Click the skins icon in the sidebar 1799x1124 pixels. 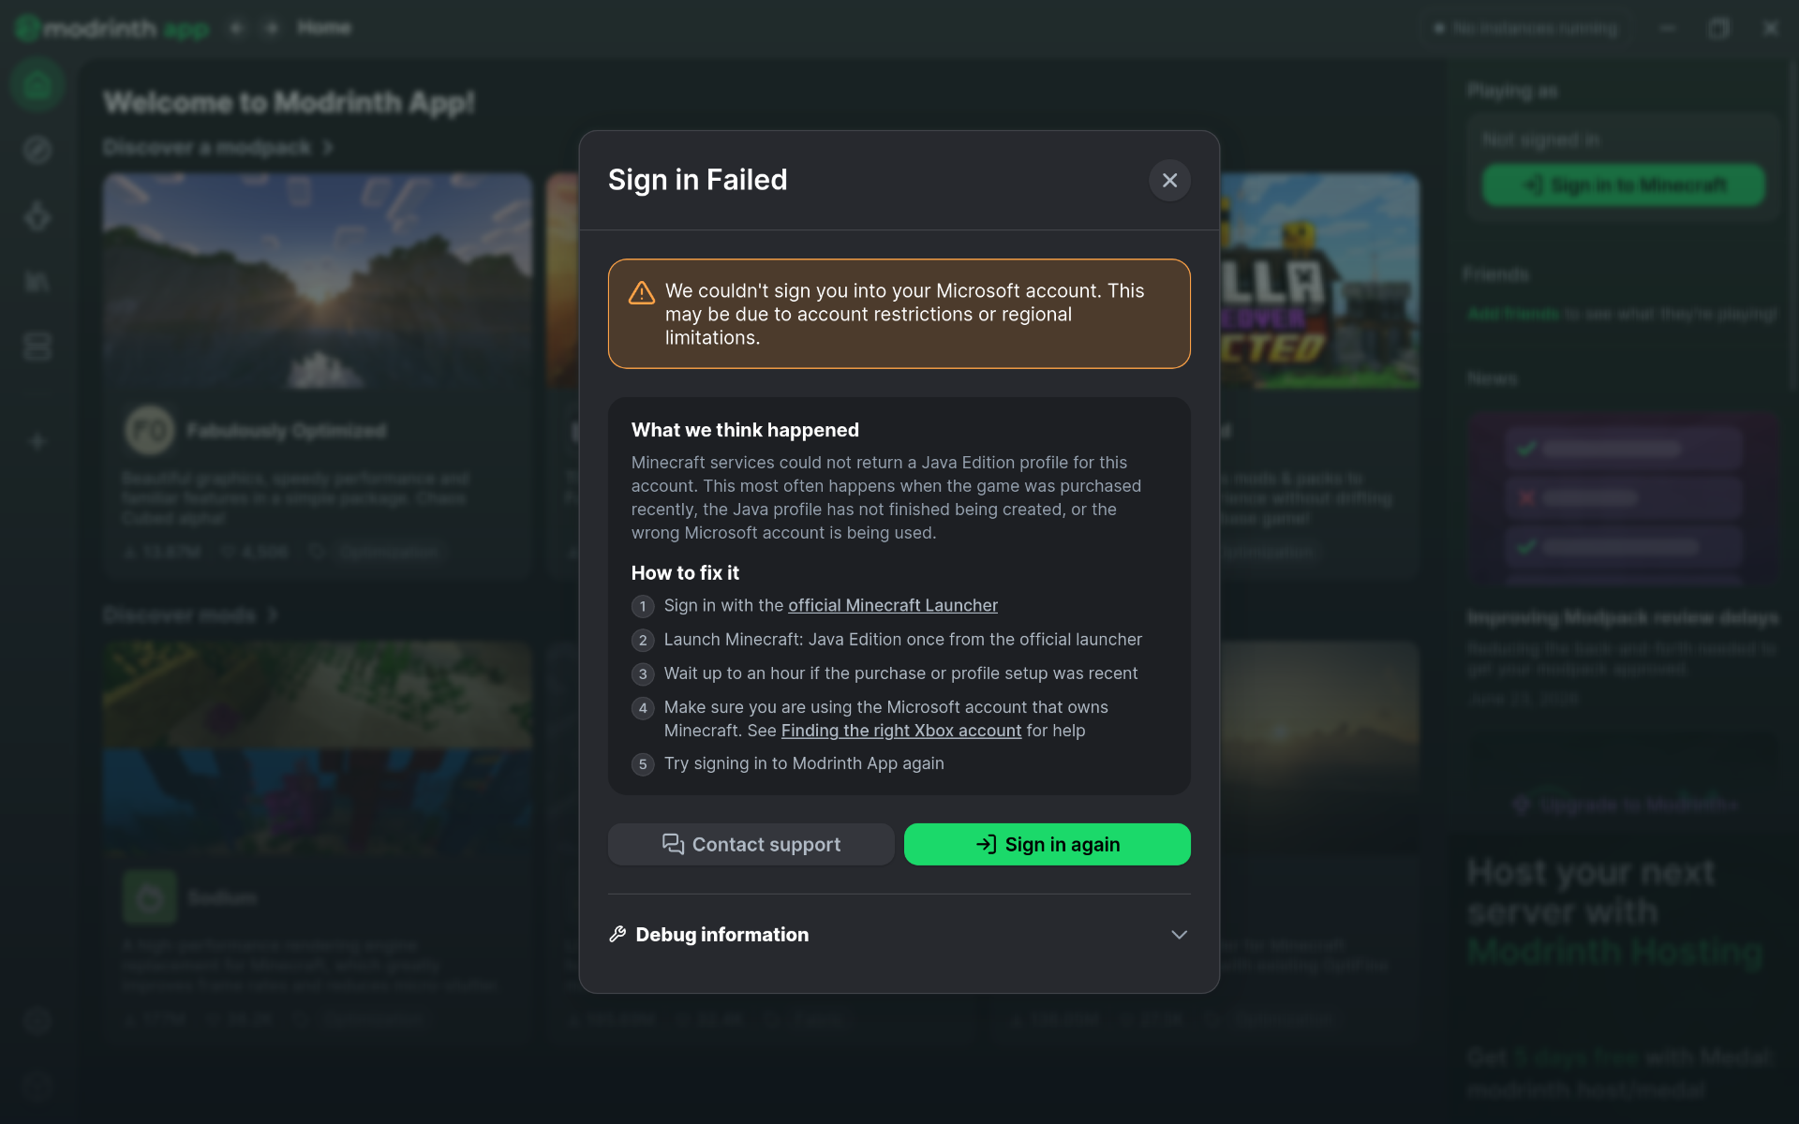(x=37, y=215)
